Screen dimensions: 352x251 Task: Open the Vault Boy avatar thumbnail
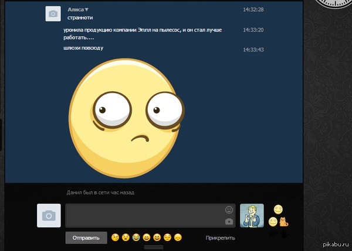click(x=252, y=215)
